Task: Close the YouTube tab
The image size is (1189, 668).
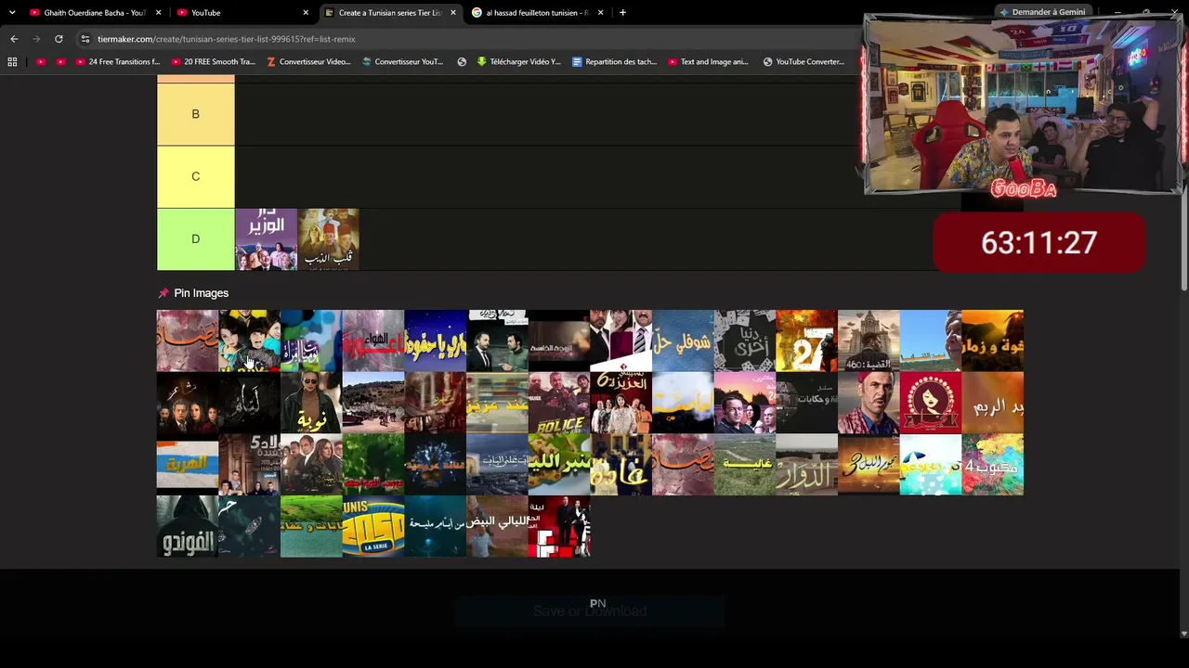Action: (306, 13)
